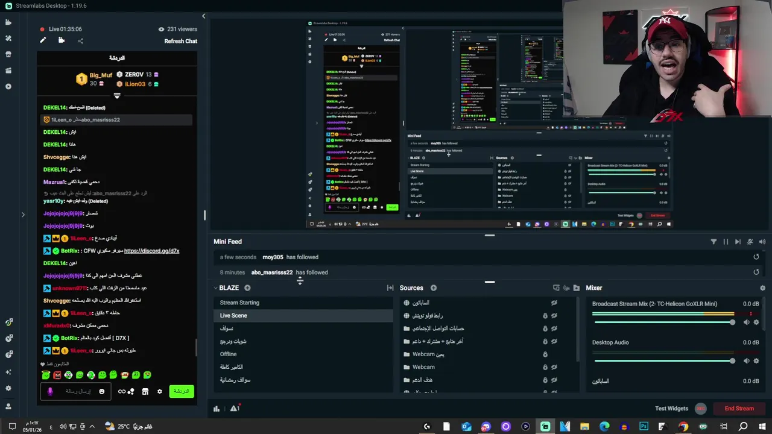Image resolution: width=772 pixels, height=434 pixels.
Task: Click share icon below Live timer
Action: pos(80,41)
